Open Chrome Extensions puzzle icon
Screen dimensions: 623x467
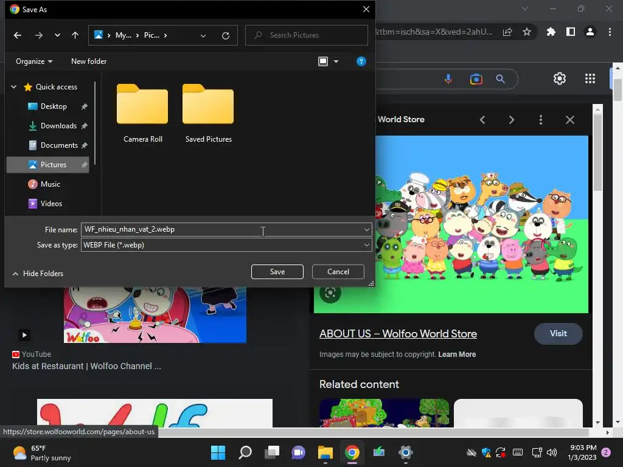point(551,32)
